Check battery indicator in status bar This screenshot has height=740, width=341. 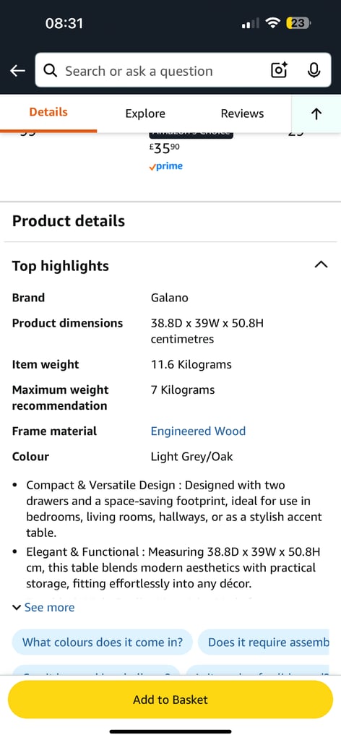pos(298,23)
